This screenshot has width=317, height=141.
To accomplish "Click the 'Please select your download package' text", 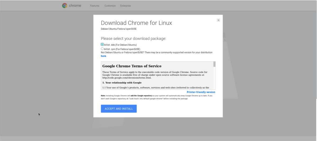I will [x=133, y=38].
